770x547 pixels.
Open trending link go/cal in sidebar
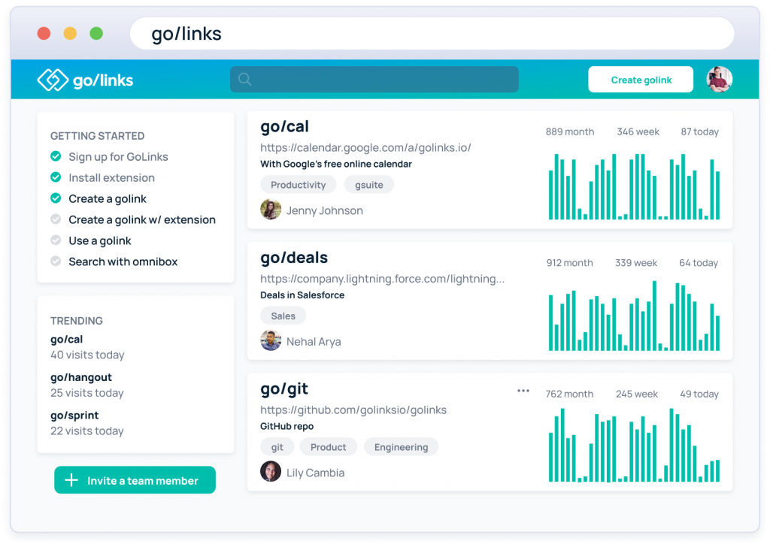(x=66, y=339)
